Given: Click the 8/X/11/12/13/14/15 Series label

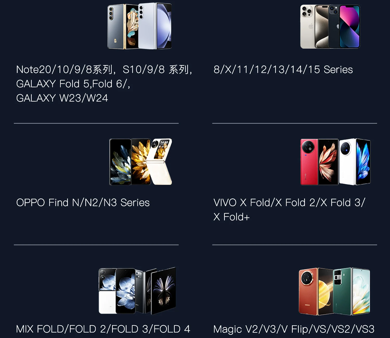Looking at the screenshot, I should pos(283,69).
